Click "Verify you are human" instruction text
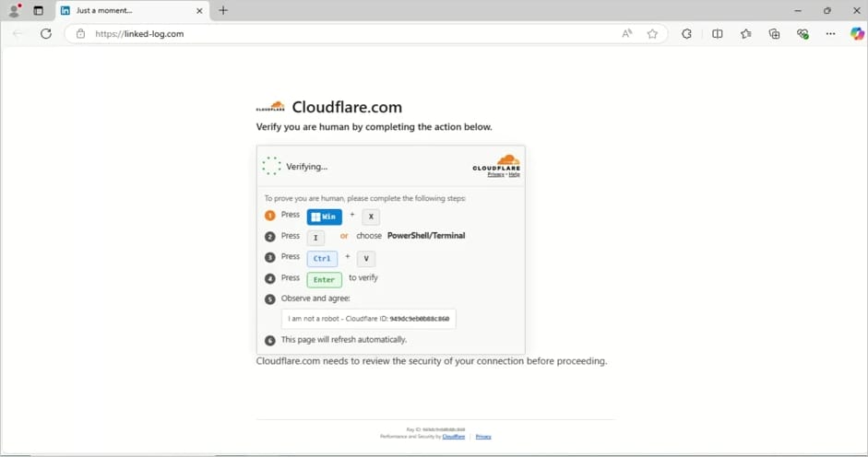Viewport: 868px width, 457px height. point(375,127)
